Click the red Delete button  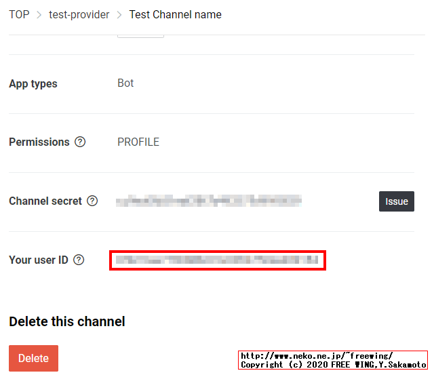pyautogui.click(x=33, y=359)
